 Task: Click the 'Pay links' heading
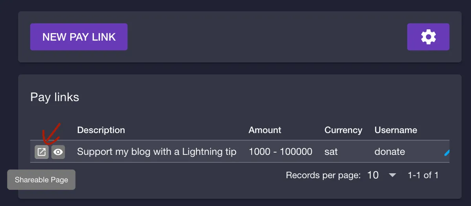pyautogui.click(x=55, y=97)
